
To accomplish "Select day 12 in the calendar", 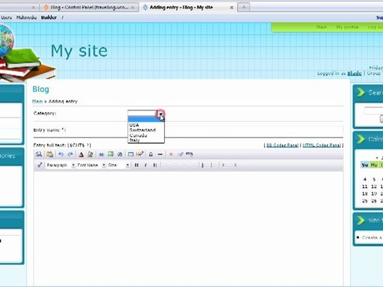I will coord(374,187).
